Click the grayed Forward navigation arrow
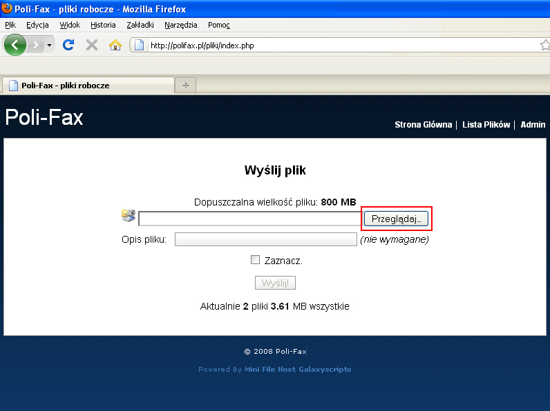Screen dimensions: 550x411 (x=35, y=45)
